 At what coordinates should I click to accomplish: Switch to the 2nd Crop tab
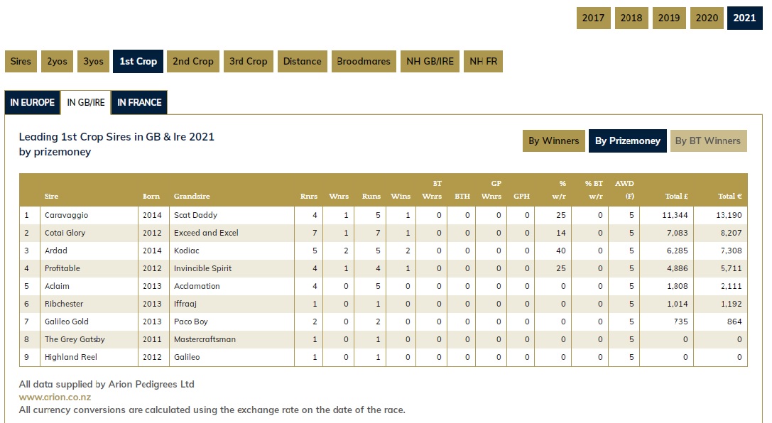(192, 61)
